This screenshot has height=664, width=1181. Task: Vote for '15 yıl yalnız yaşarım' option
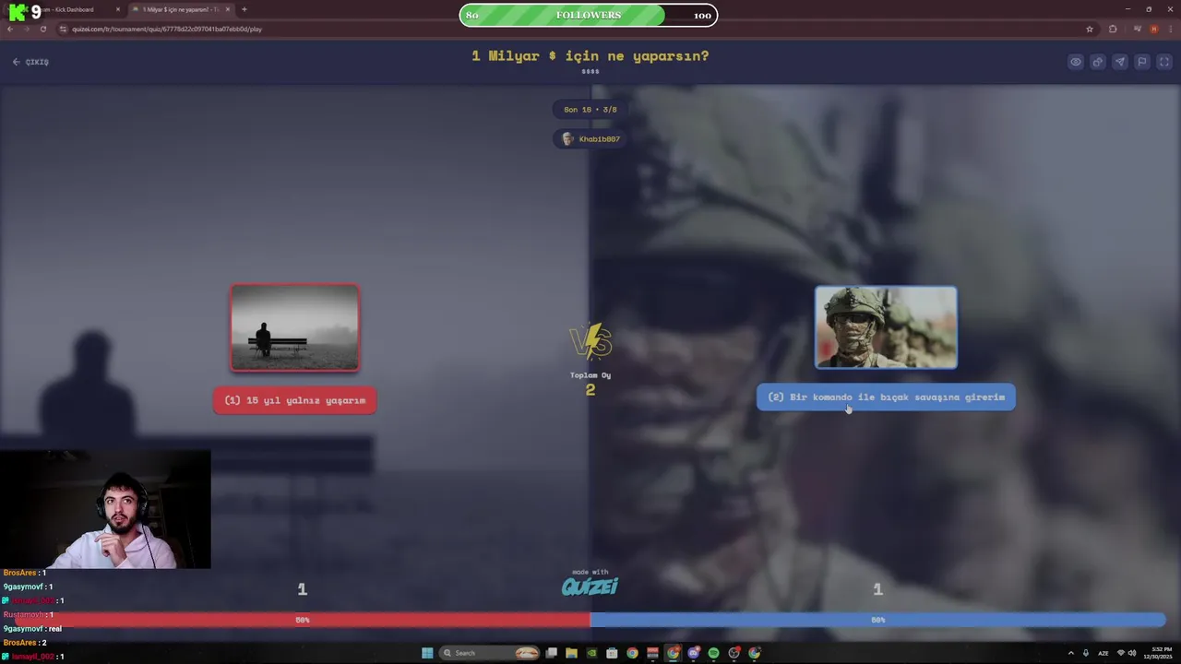295,400
